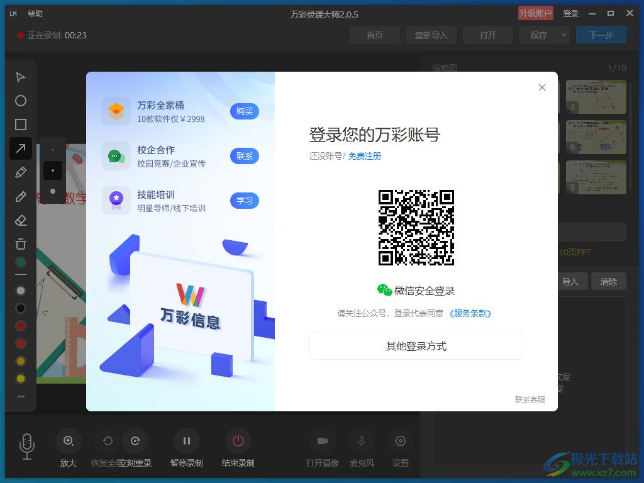Screen dimensions: 644x483
Task: Select the rectangle shape tool
Action: coord(21,125)
